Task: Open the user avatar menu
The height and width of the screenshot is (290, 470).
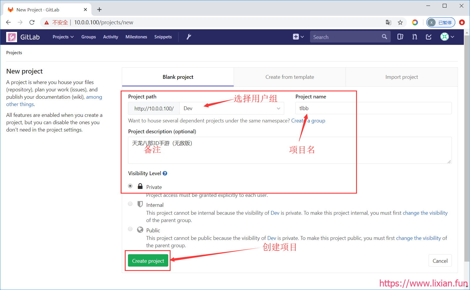Action: click(x=444, y=37)
